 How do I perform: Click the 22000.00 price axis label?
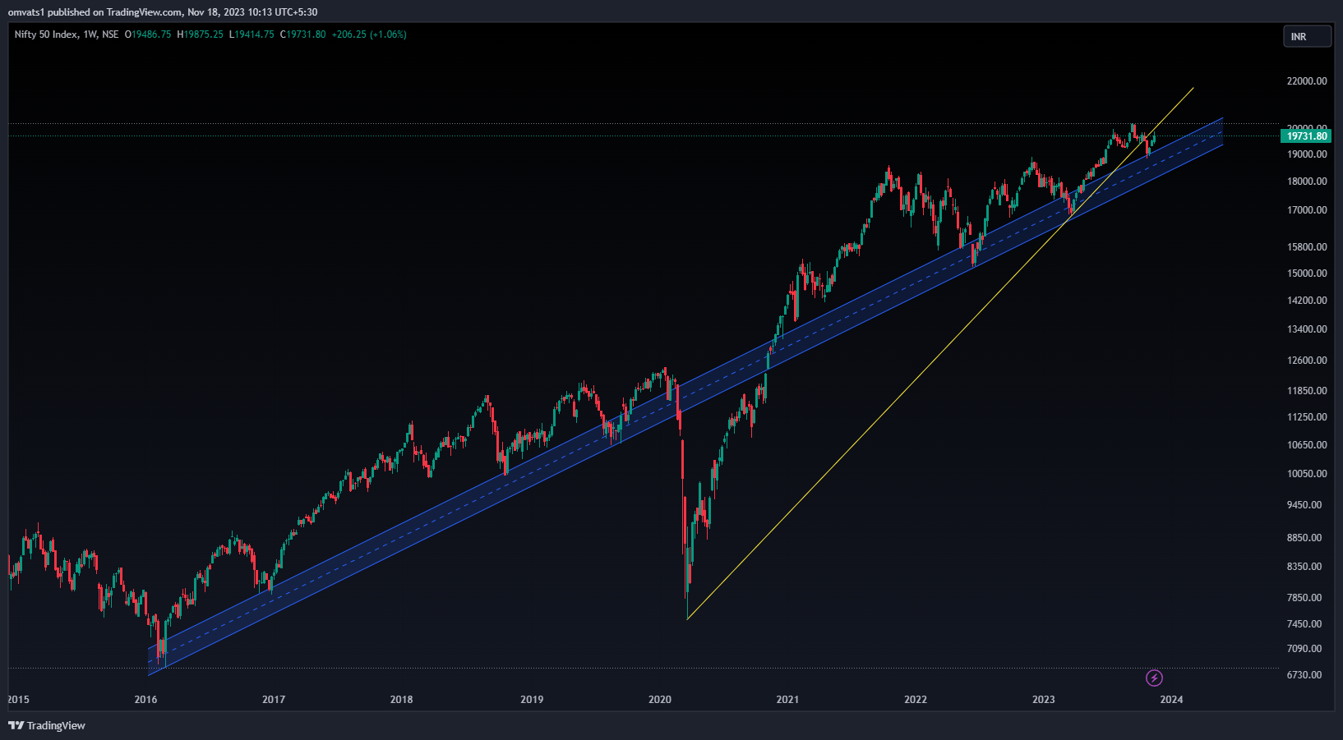[1307, 80]
